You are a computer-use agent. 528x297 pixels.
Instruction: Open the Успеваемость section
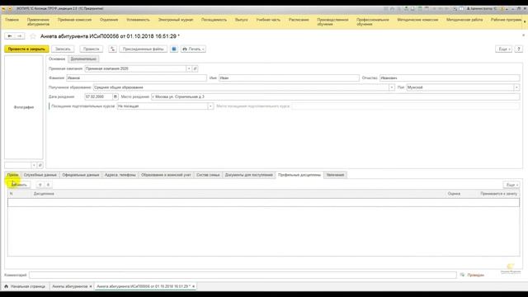(138, 20)
